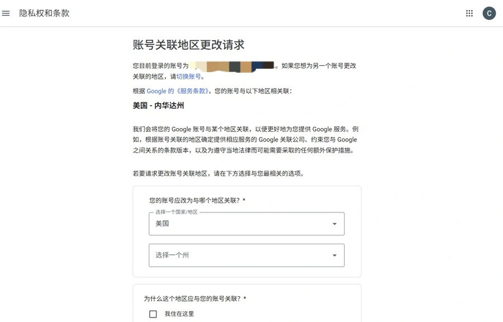Screen dimensions: 503x322
Task: Click the state selector's dropdown arrow
Action: coord(334,255)
